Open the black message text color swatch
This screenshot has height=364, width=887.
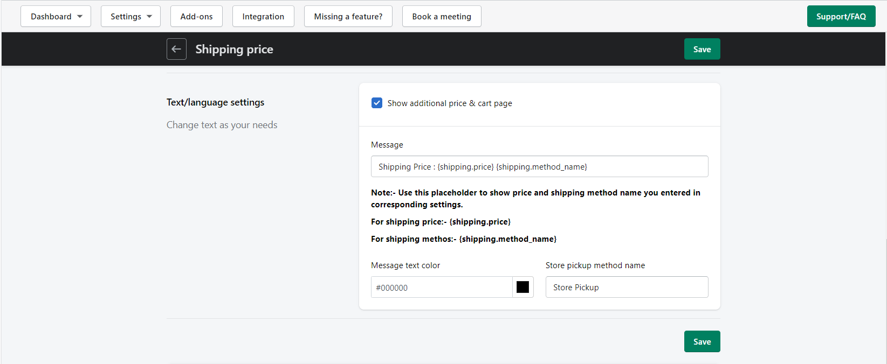pos(522,287)
